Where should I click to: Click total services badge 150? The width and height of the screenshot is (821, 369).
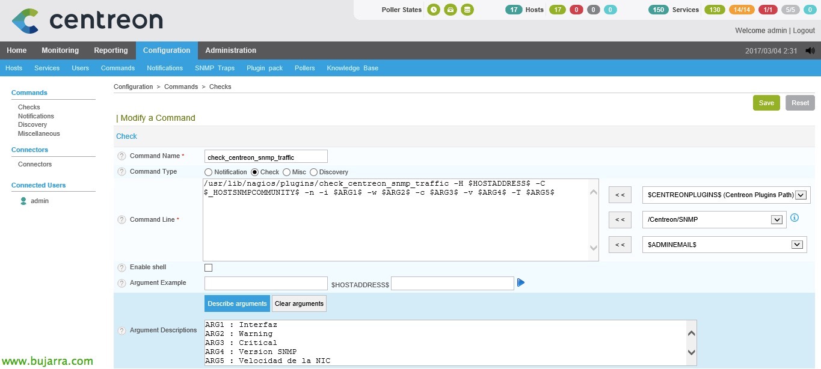point(659,10)
